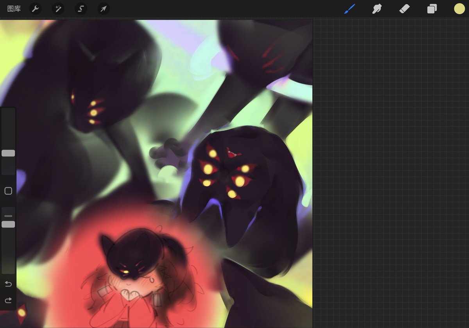Select the Brush tool
This screenshot has width=469, height=328.
pyautogui.click(x=350, y=9)
